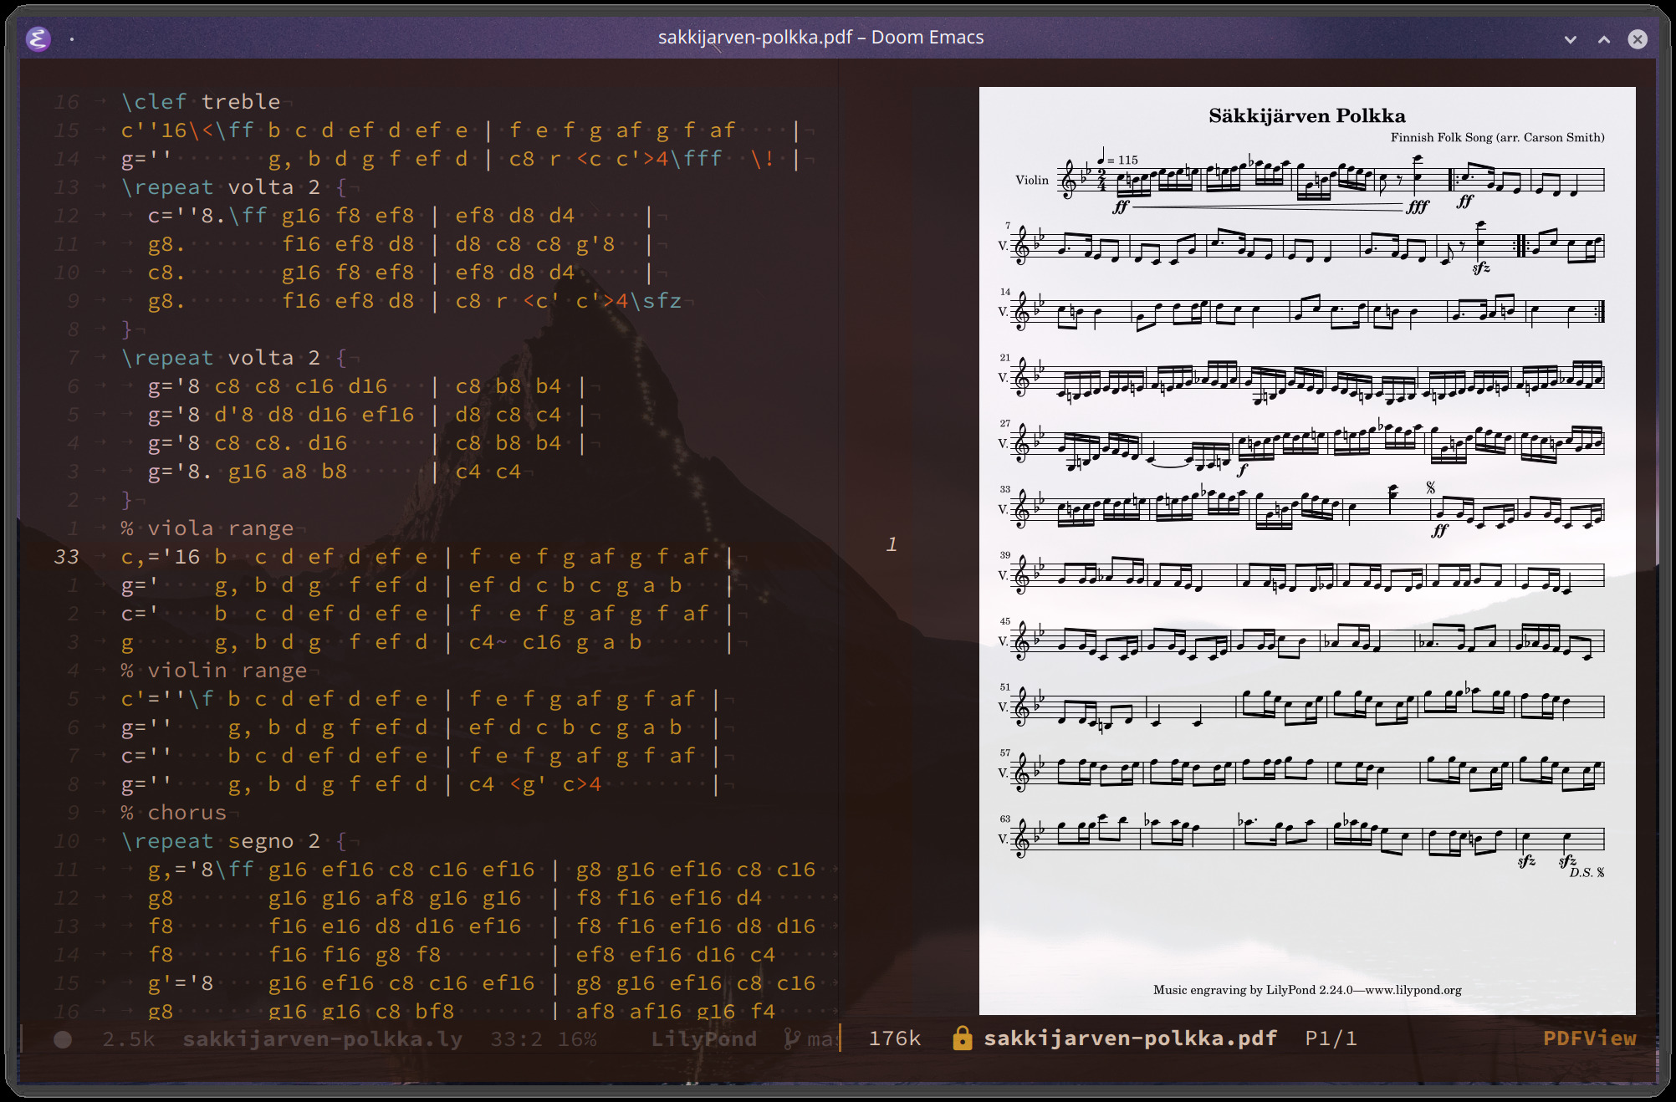Click the \fff dynamic in code
This screenshot has width=1676, height=1102.
(x=696, y=158)
